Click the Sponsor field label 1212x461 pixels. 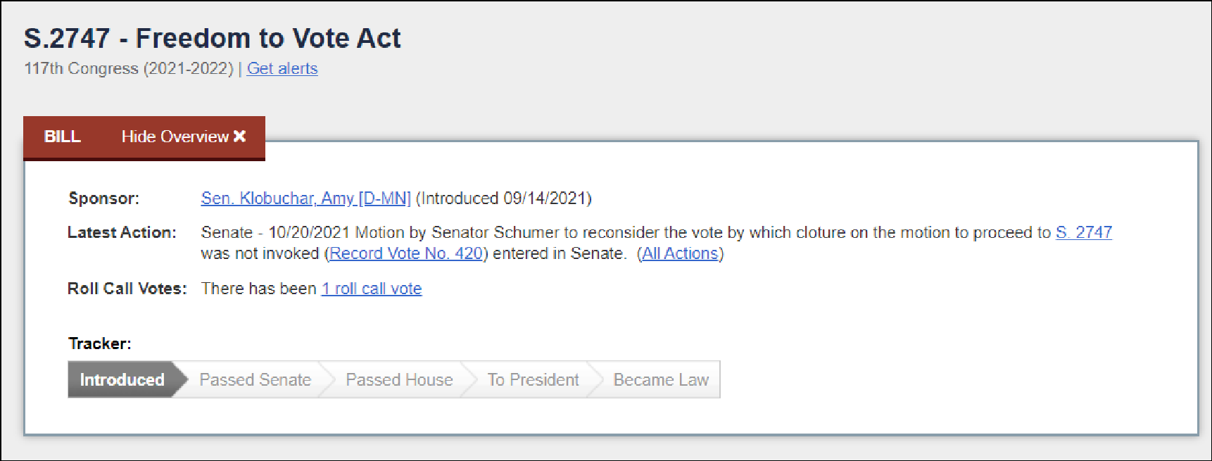pyautogui.click(x=103, y=198)
